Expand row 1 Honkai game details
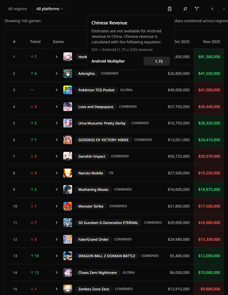Viewport: 228px width, 295px height. click(57, 57)
